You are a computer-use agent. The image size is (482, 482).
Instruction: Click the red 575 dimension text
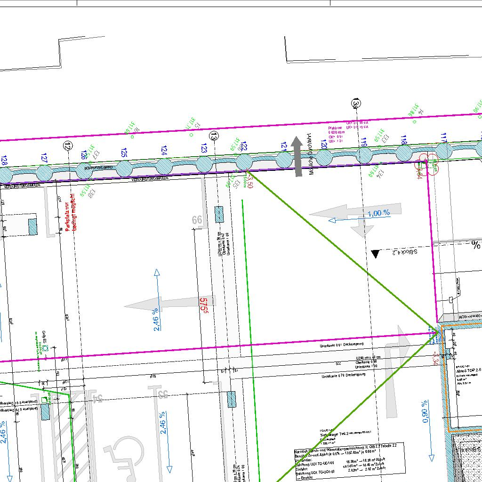[203, 305]
